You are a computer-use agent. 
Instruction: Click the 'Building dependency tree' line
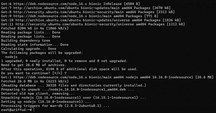click(x=26, y=40)
